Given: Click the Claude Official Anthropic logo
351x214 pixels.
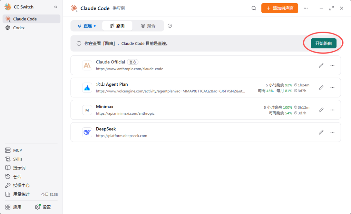Looking at the screenshot, I should pos(87,65).
